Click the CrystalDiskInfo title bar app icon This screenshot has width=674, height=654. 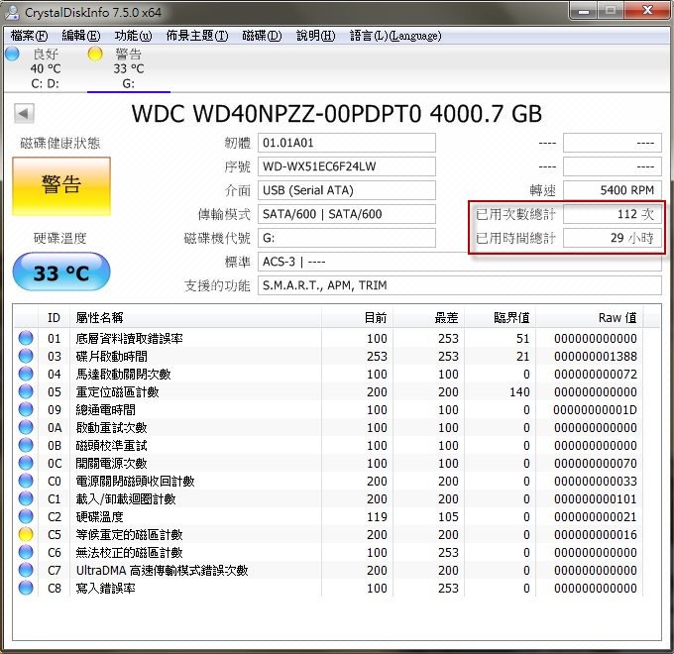tap(12, 13)
